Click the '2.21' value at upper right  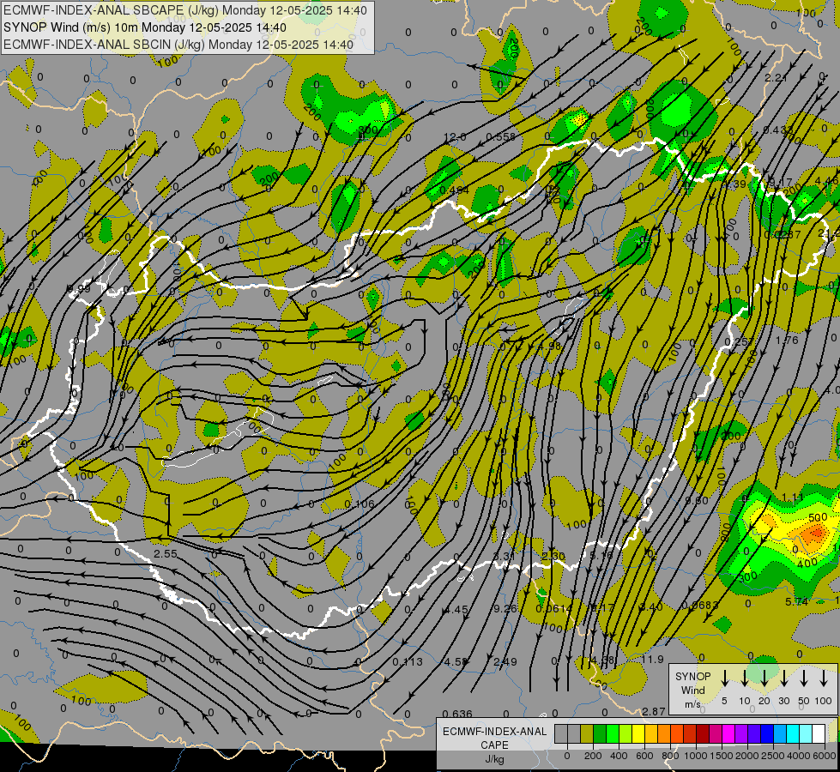(776, 78)
